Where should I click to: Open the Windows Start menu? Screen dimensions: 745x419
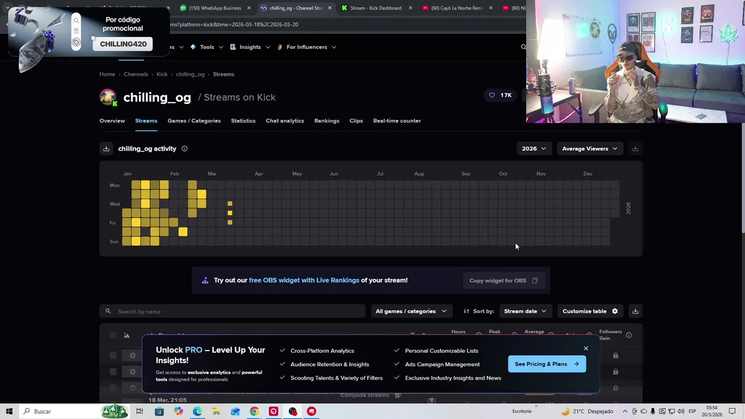9,411
